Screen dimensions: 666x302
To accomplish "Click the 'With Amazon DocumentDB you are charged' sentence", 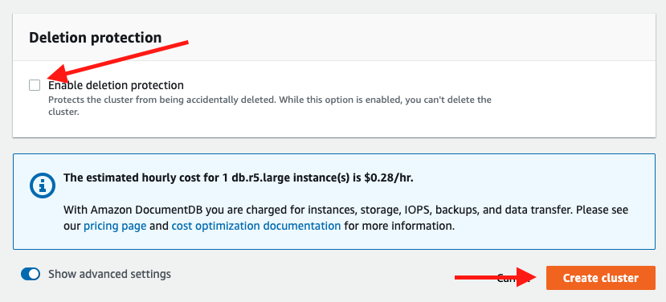I will (345, 218).
